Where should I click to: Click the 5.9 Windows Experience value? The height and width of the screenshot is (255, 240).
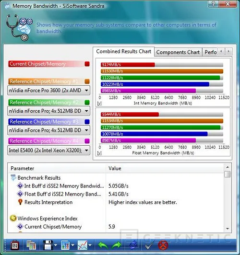click(112, 227)
